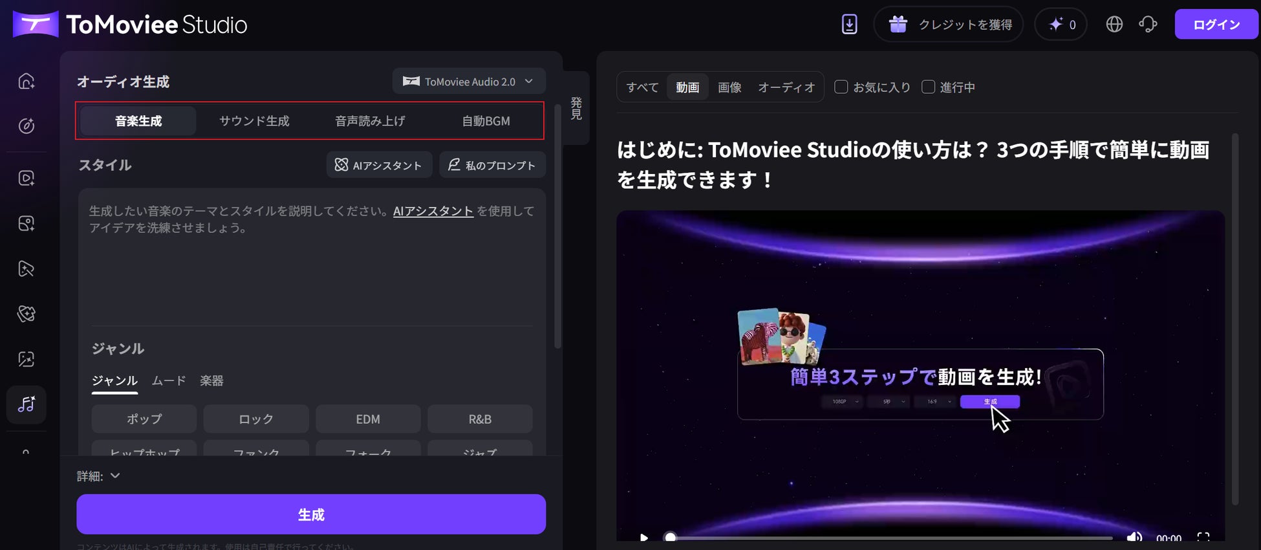Filter results by 画像

pyautogui.click(x=729, y=87)
